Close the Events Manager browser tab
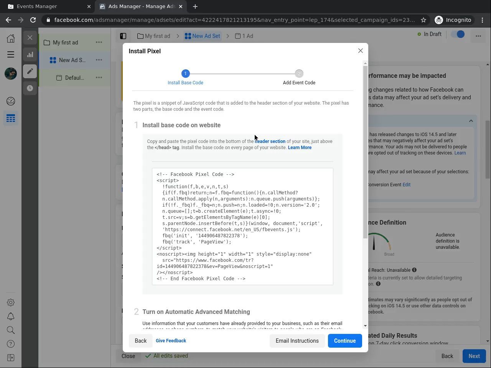 tap(89, 7)
